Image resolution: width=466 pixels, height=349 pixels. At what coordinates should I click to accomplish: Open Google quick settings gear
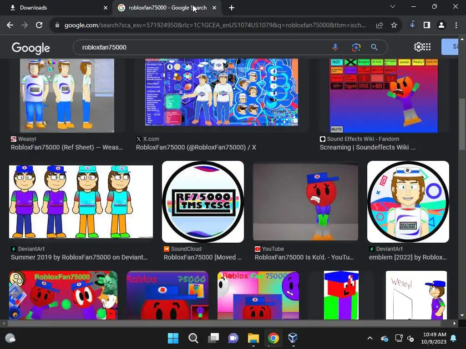point(418,47)
